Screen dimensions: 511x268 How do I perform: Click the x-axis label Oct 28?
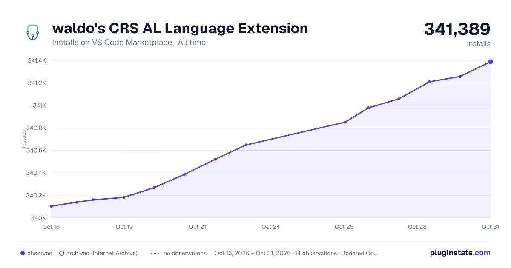[x=417, y=227]
